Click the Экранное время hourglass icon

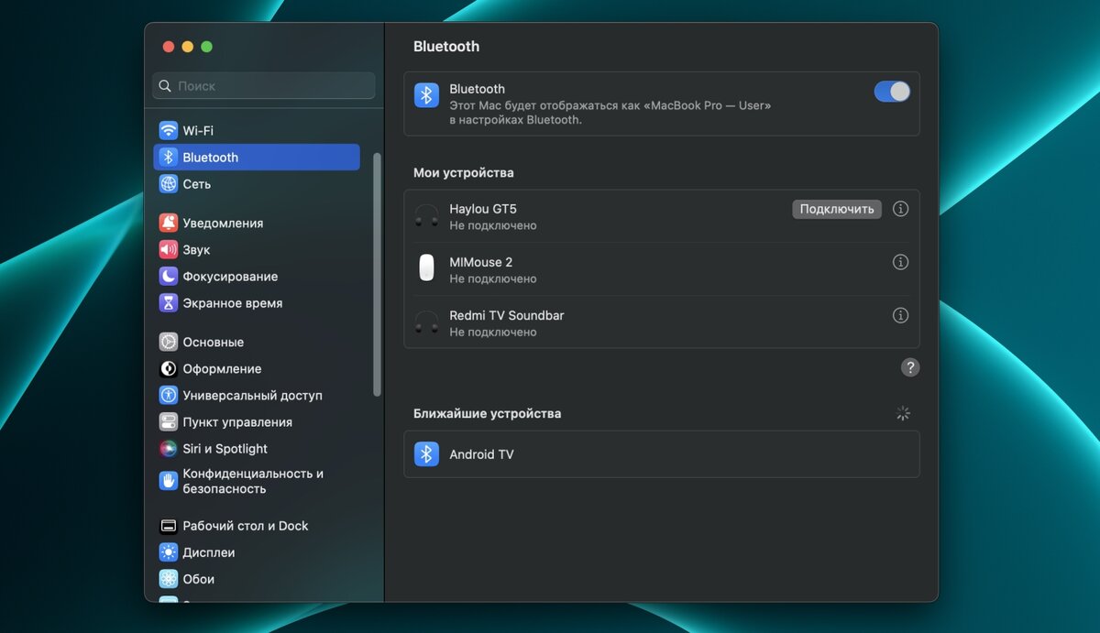pyautogui.click(x=168, y=302)
